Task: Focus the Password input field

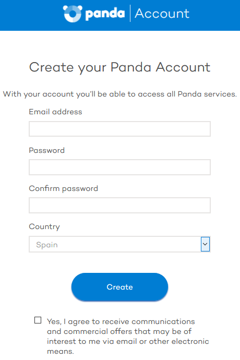Action: (119, 167)
